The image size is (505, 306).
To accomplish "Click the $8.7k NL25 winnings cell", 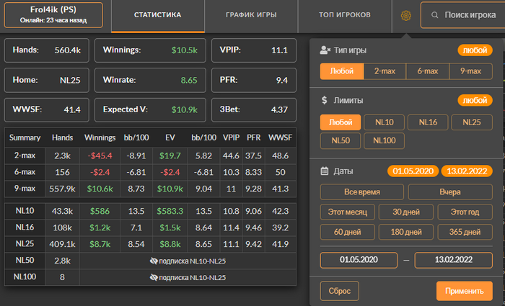I will coord(100,244).
